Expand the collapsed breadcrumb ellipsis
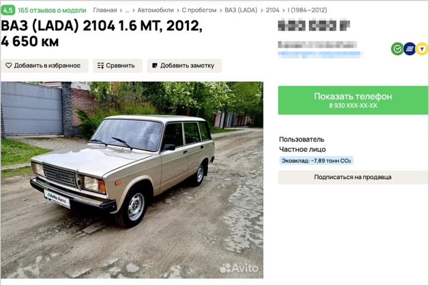This screenshot has height=286, width=429. tap(127, 10)
